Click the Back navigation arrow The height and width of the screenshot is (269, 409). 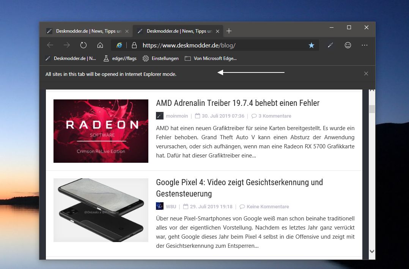tap(50, 45)
